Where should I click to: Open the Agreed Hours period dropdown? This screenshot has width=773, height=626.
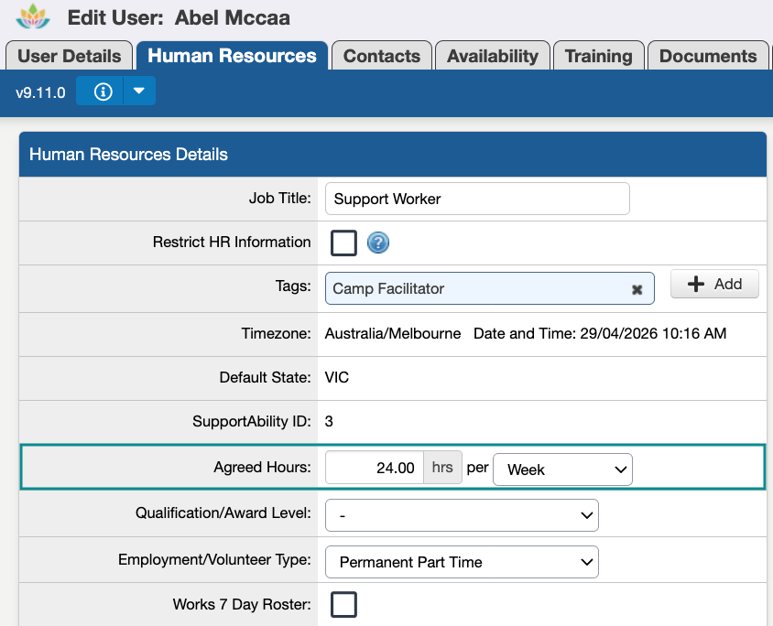[x=562, y=469]
